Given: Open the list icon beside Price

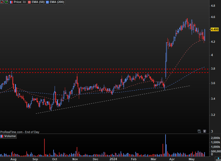Looking at the screenshot, I should (x=24, y=2).
